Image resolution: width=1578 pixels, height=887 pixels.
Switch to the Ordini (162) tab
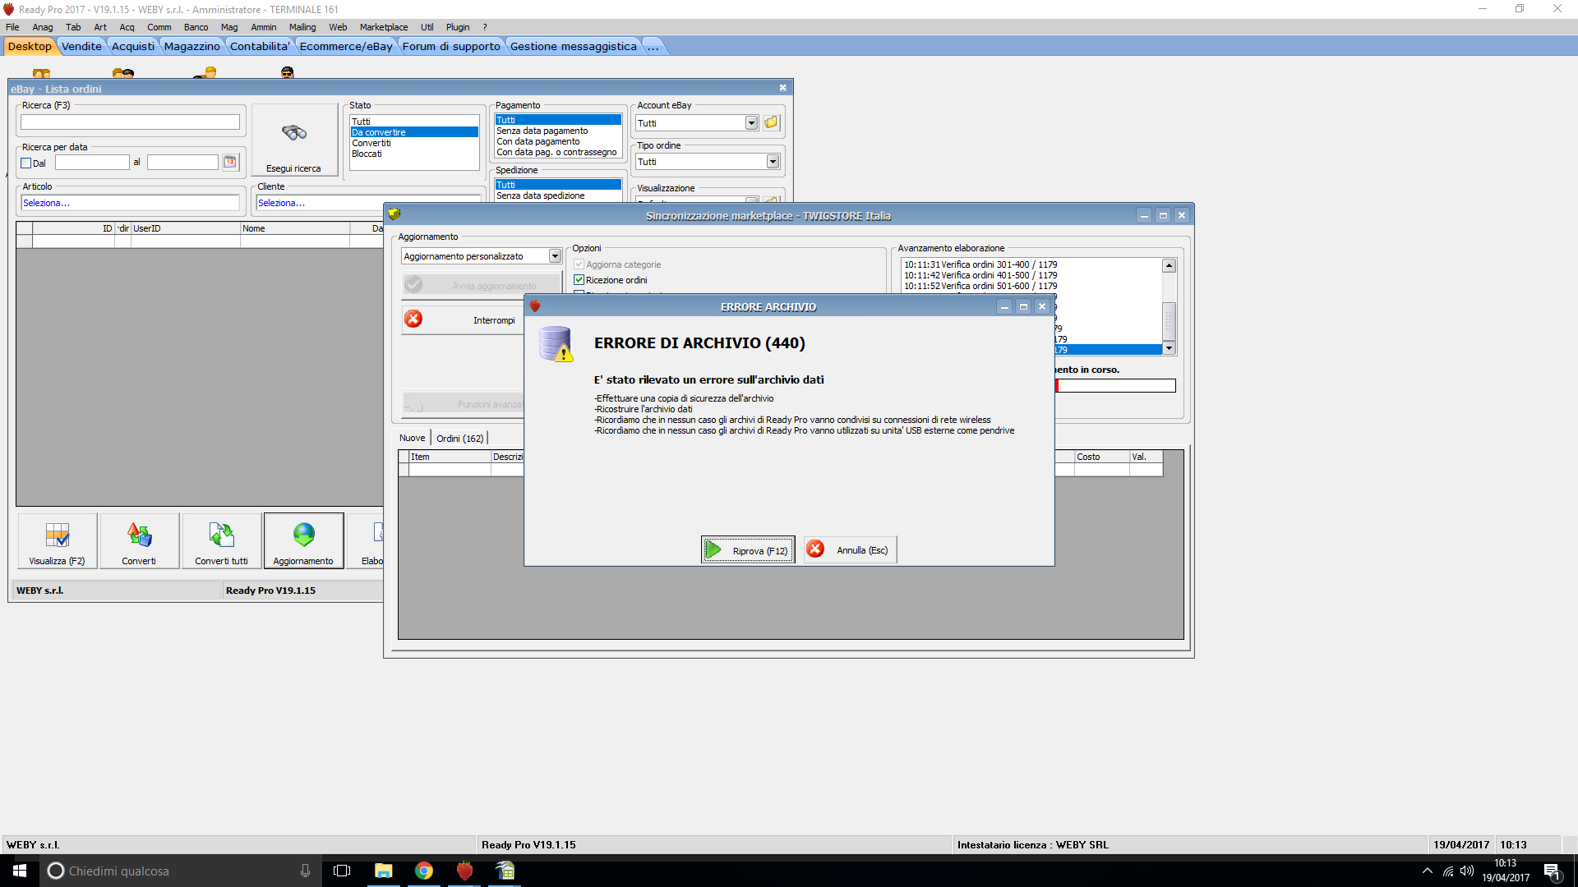coord(459,439)
